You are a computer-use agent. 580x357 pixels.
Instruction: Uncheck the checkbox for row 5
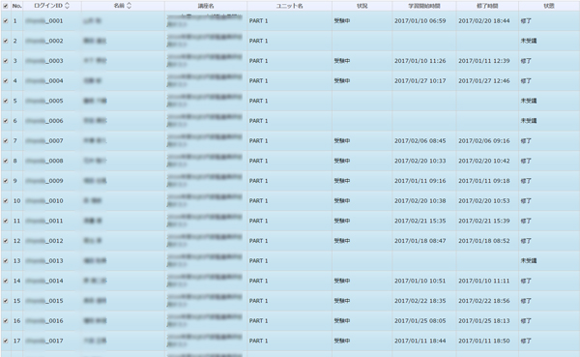[6, 101]
